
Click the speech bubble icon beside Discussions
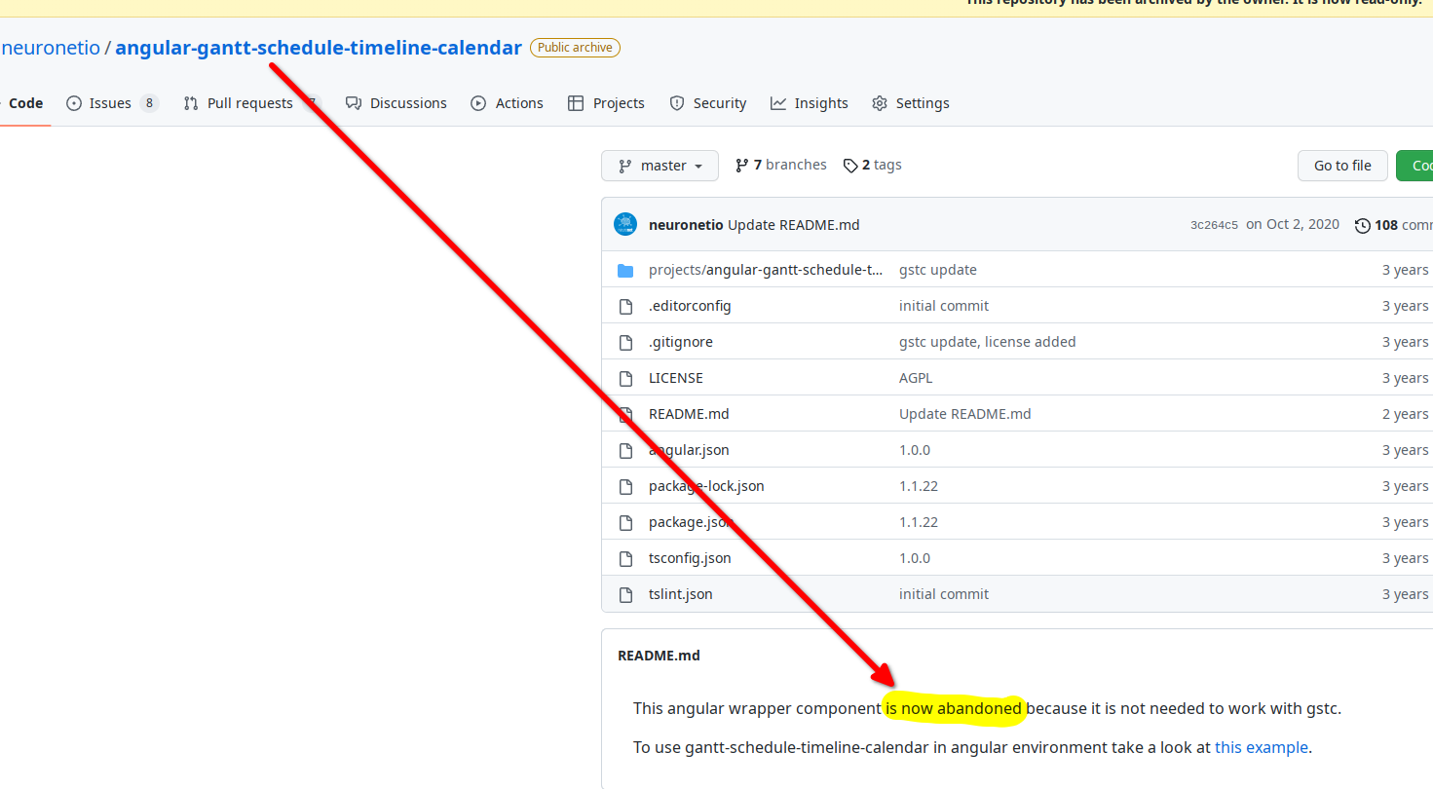(x=351, y=102)
